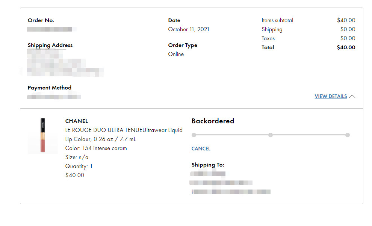Click the Backordered status heading

213,121
